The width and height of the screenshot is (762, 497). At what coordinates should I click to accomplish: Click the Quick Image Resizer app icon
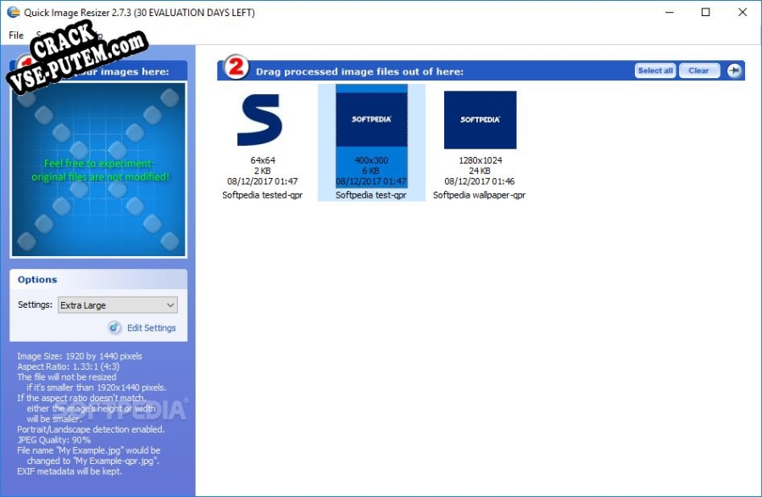(x=13, y=13)
